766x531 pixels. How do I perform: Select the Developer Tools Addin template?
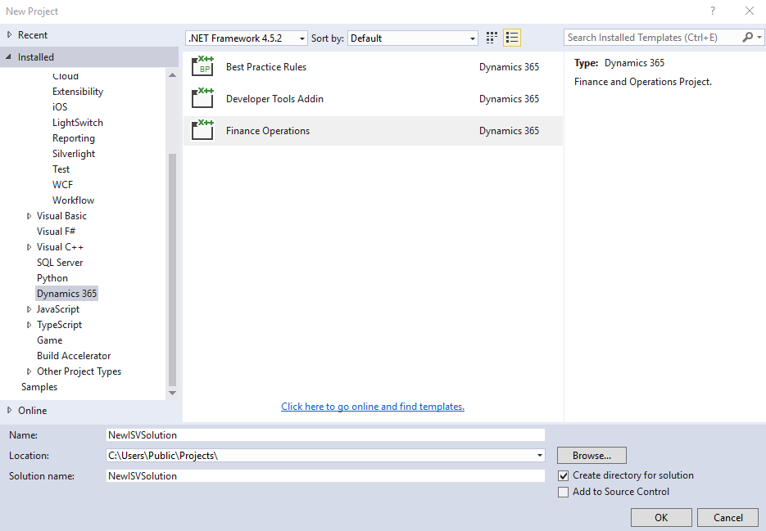[275, 98]
